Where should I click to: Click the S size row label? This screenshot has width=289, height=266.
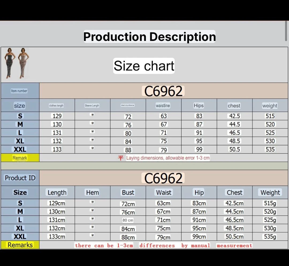[x=20, y=116]
